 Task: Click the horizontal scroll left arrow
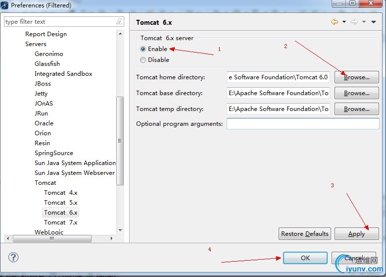pos(8,238)
